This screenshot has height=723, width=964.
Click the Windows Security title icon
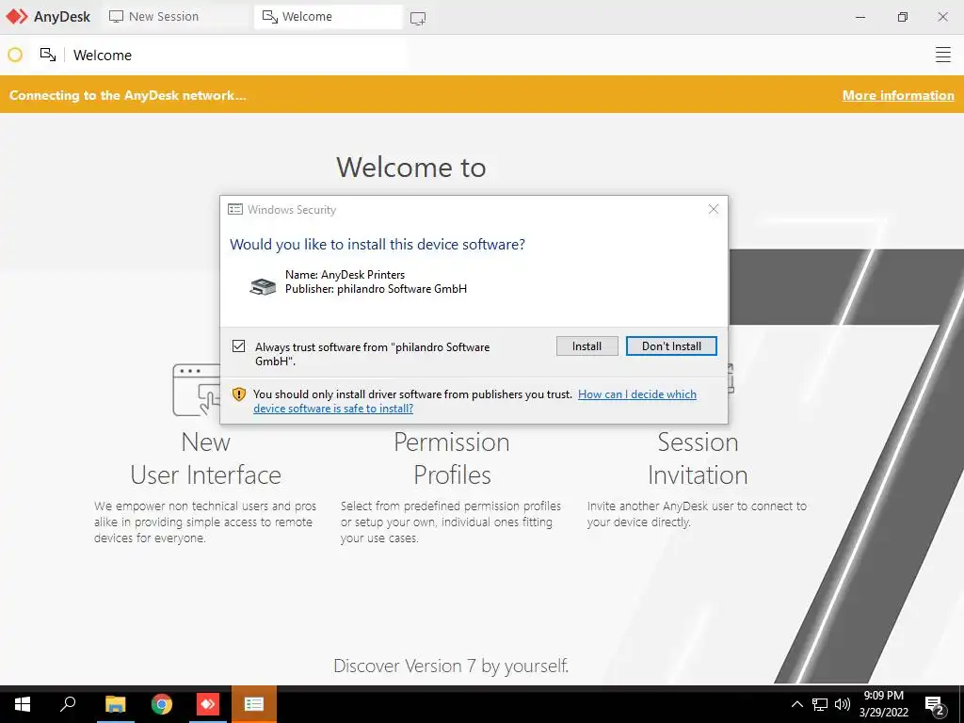click(x=234, y=210)
